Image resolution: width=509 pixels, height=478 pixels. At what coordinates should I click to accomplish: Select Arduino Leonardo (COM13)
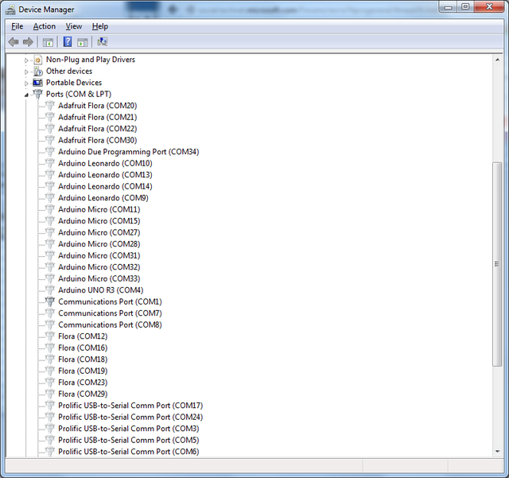[x=105, y=175]
